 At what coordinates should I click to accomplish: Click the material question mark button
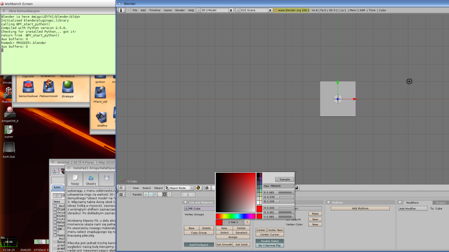pos(247,222)
